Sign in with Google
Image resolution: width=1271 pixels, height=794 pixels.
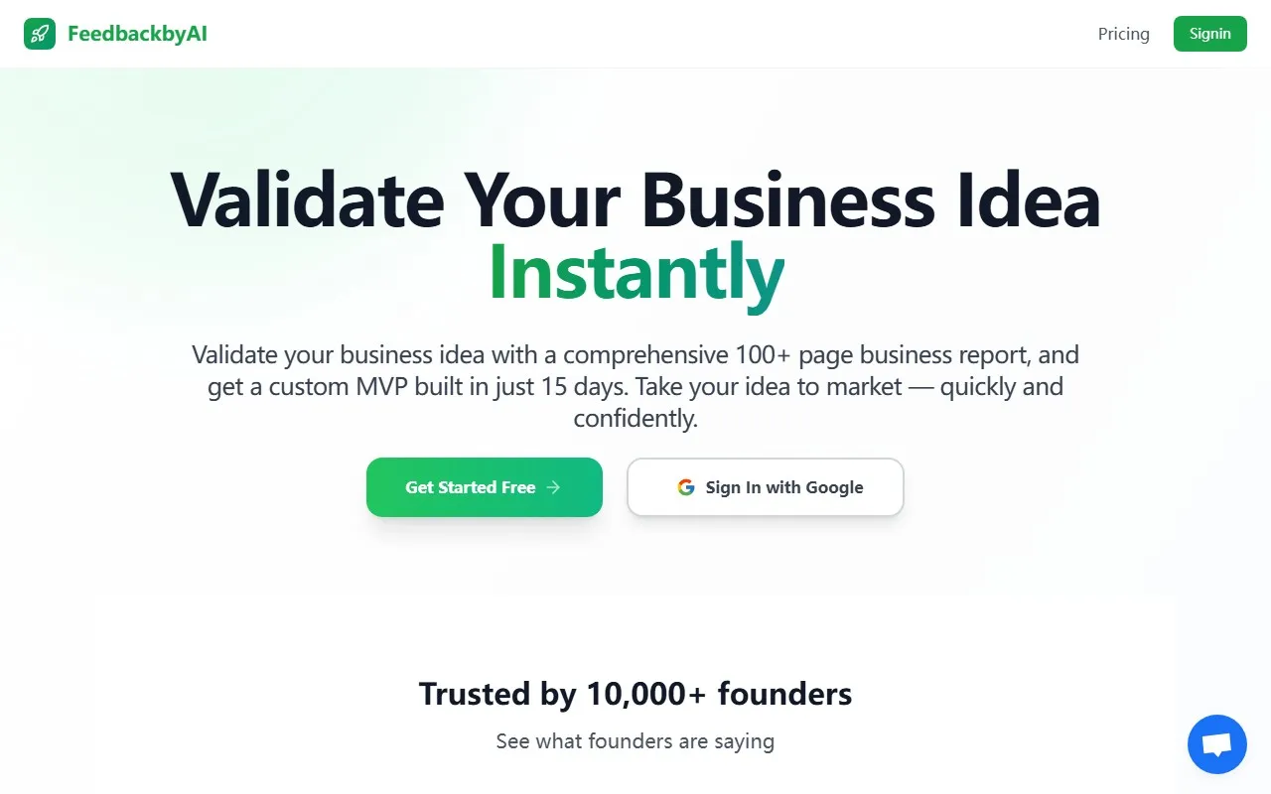pyautogui.click(x=765, y=487)
